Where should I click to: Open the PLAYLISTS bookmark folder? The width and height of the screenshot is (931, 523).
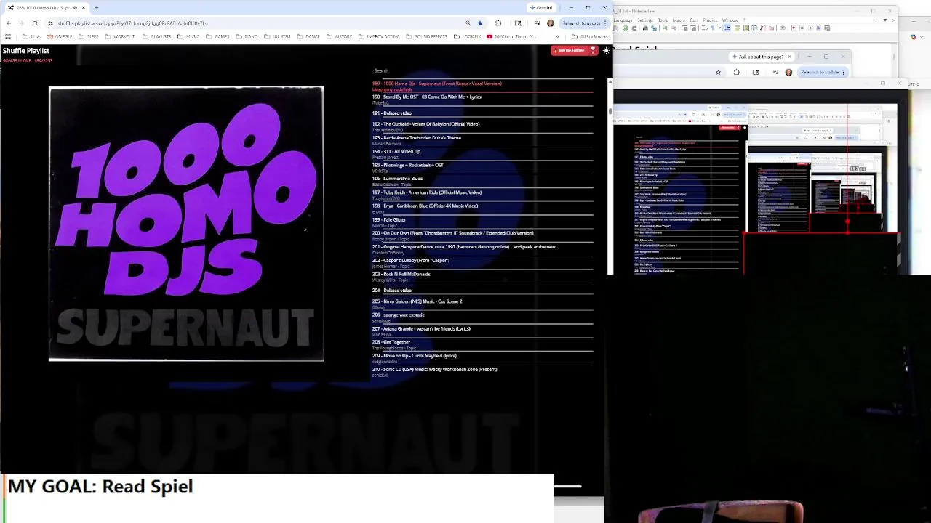coord(157,36)
